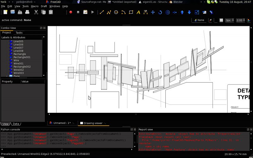Screen dimensions: 253x158
Task: Open the Help menu
Action: [65, 6]
